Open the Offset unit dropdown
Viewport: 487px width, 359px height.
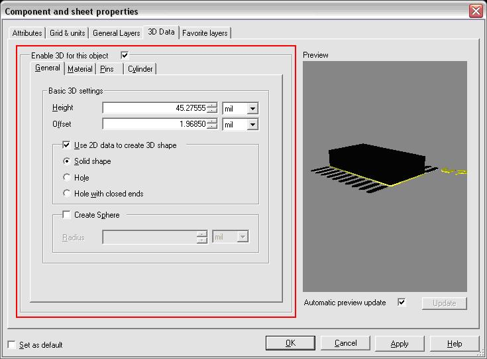point(253,125)
